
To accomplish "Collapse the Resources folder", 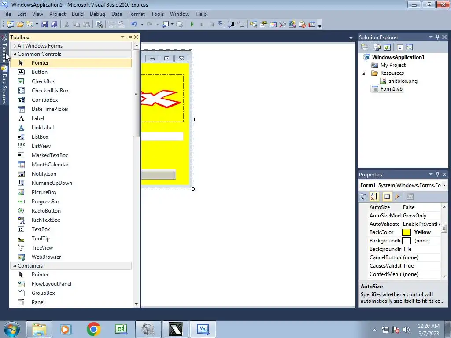I will point(364,73).
